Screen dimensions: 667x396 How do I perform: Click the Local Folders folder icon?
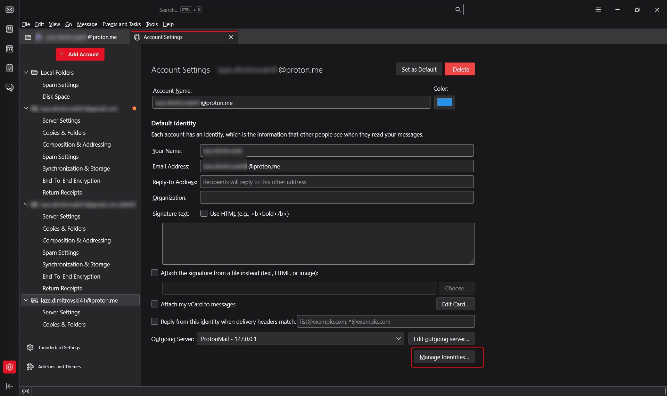tap(34, 73)
